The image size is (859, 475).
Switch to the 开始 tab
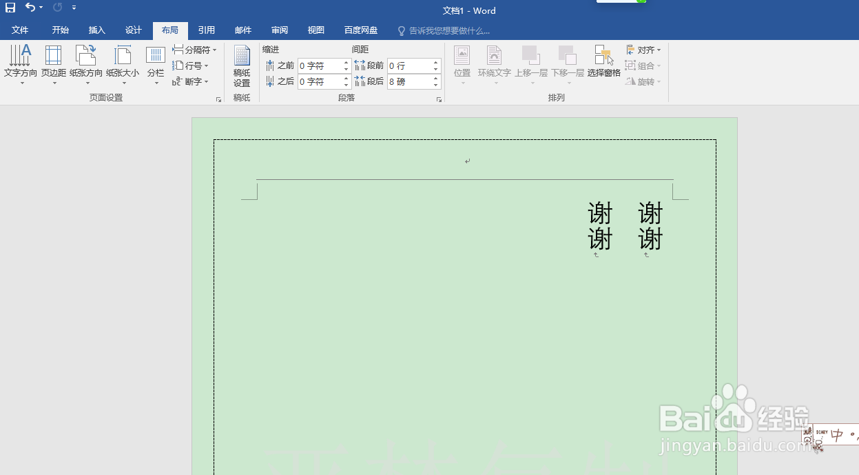[x=61, y=30]
